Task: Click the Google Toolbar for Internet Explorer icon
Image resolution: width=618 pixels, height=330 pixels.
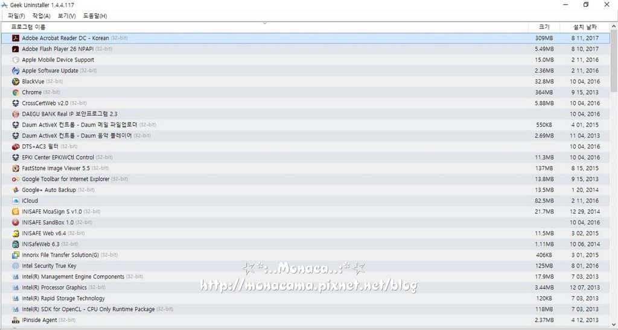Action: tap(15, 179)
